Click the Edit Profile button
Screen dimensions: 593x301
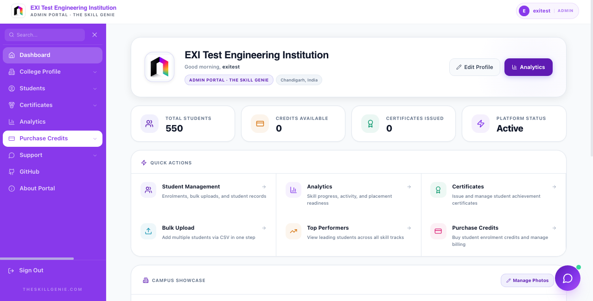(475, 67)
